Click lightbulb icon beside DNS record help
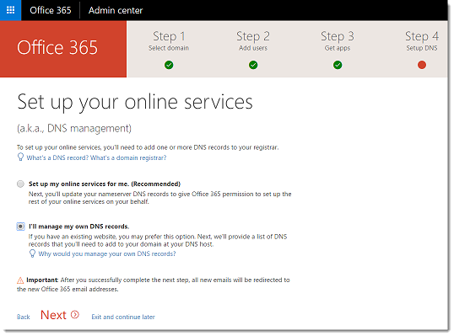This screenshot has width=454, height=336. [20, 157]
